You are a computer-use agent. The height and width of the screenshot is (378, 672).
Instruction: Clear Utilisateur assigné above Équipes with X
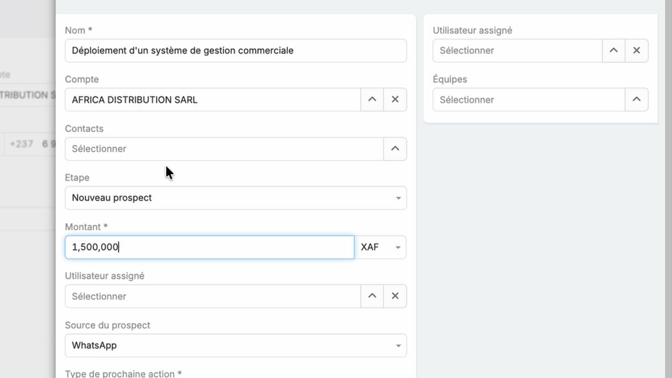pyautogui.click(x=637, y=50)
